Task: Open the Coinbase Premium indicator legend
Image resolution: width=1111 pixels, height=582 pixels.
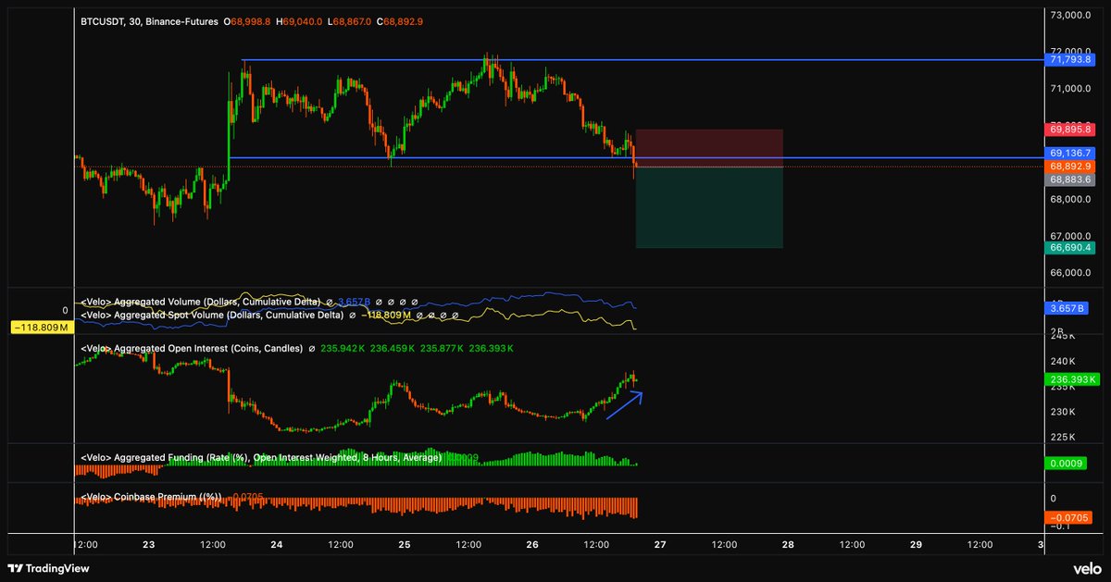Action: click(x=151, y=497)
